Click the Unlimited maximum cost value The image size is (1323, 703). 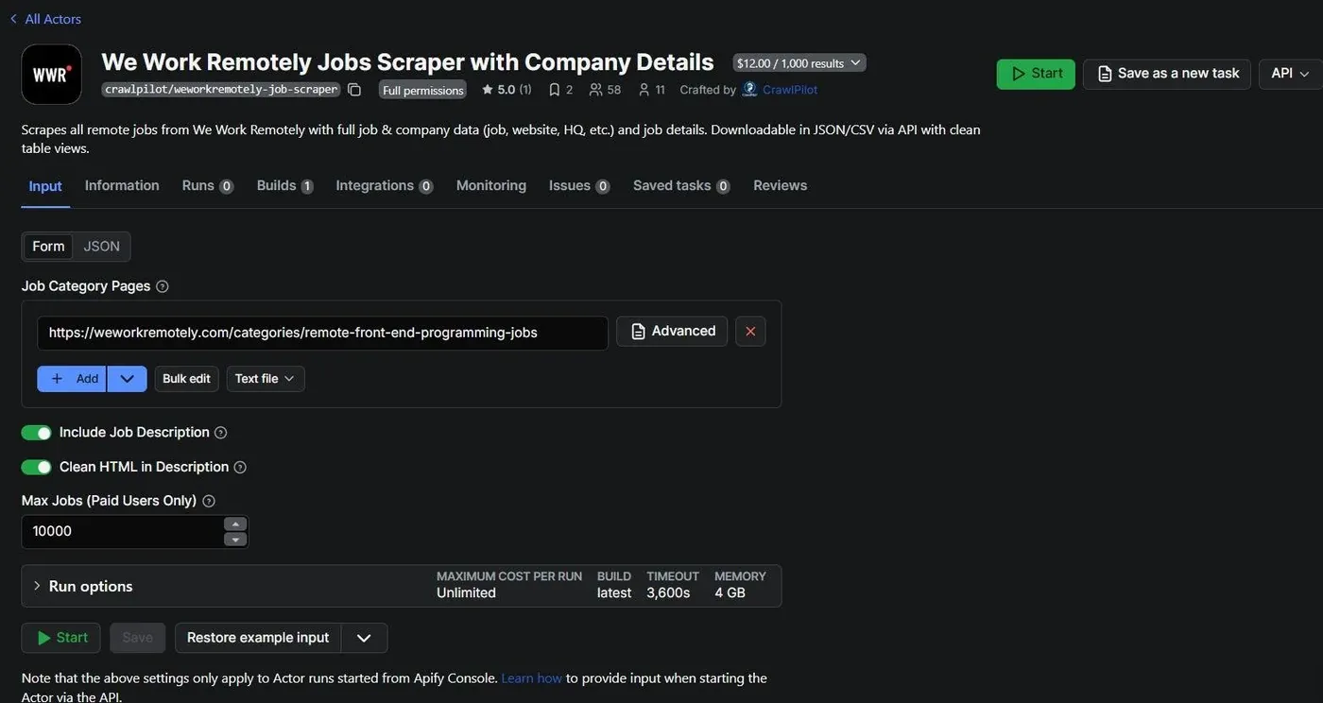point(466,593)
